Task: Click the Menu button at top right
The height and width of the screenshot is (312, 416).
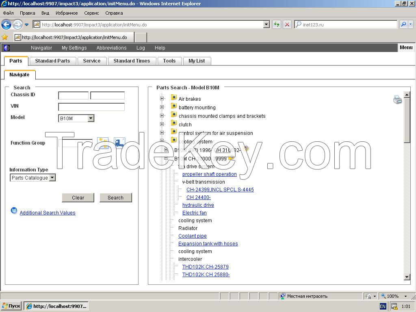Action: (406, 48)
